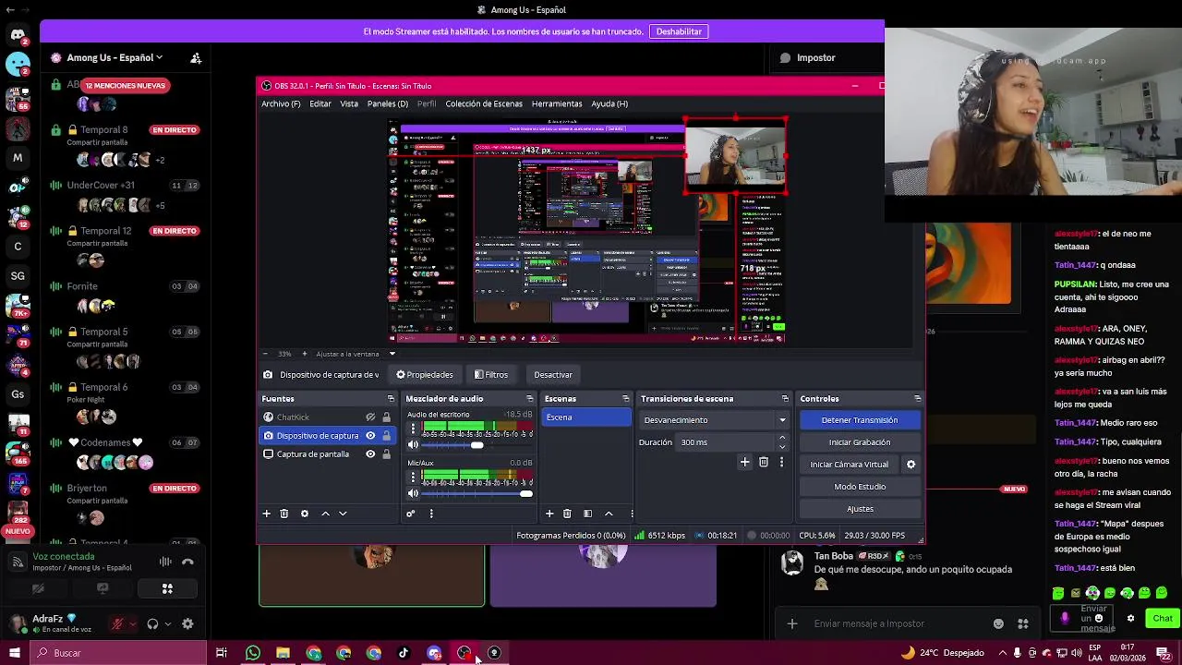Screen dimensions: 1182x665
Task: Open Discord microphone input options arrow
Action: [132, 624]
